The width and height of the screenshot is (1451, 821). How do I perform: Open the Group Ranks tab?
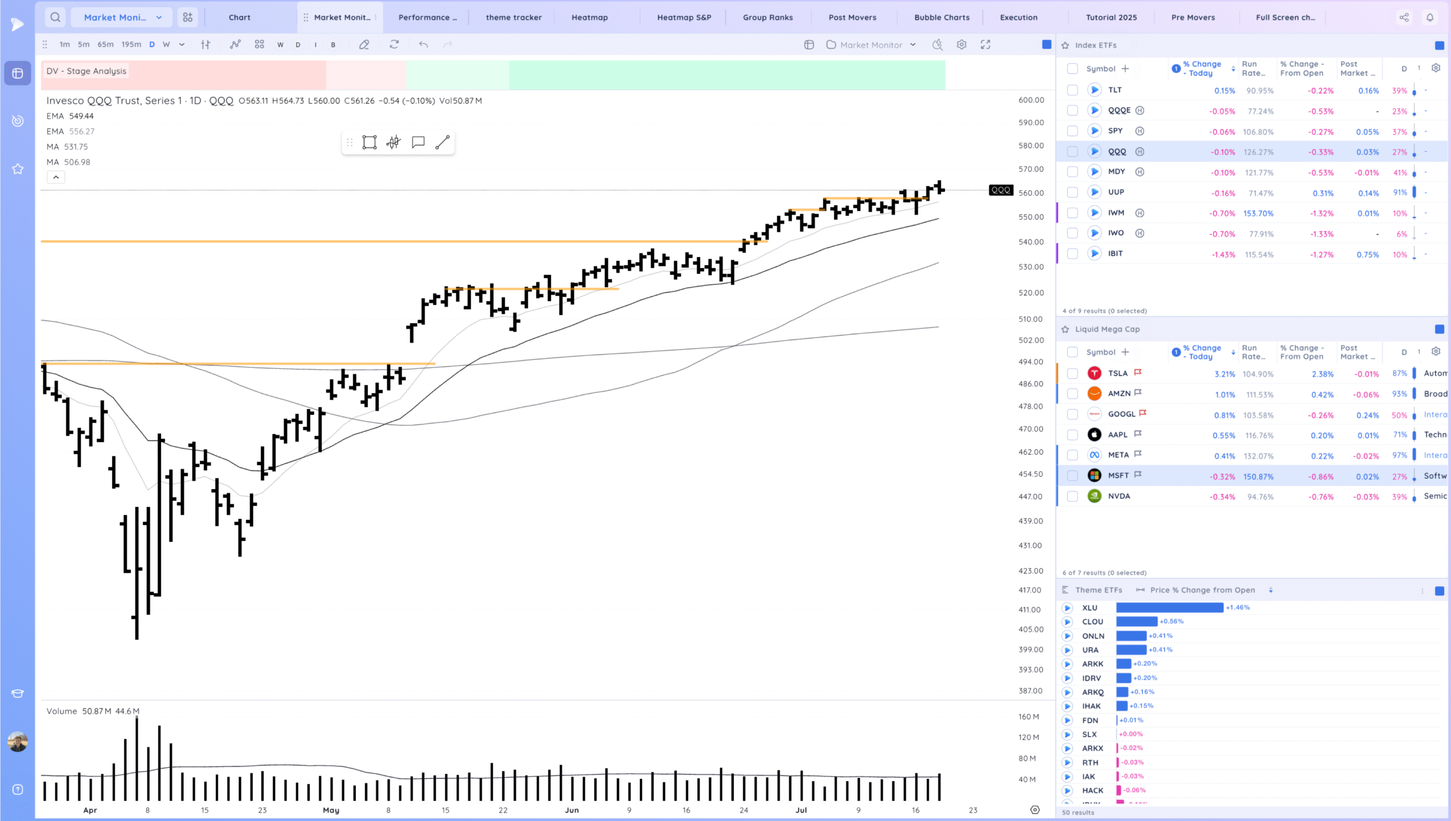point(767,18)
